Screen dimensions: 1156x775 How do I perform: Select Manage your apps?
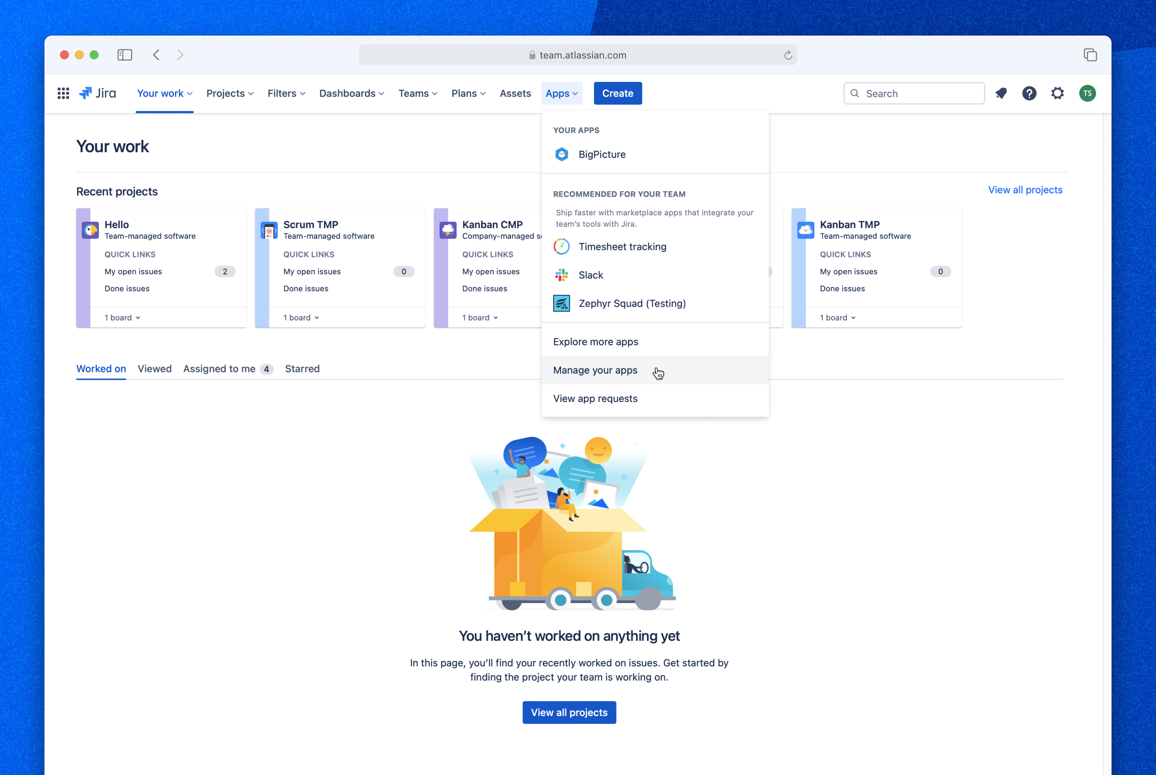(x=595, y=370)
